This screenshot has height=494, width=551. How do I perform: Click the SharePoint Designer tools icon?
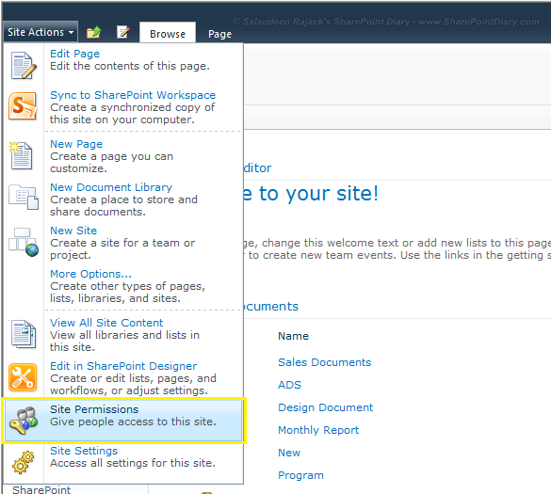[x=23, y=377]
